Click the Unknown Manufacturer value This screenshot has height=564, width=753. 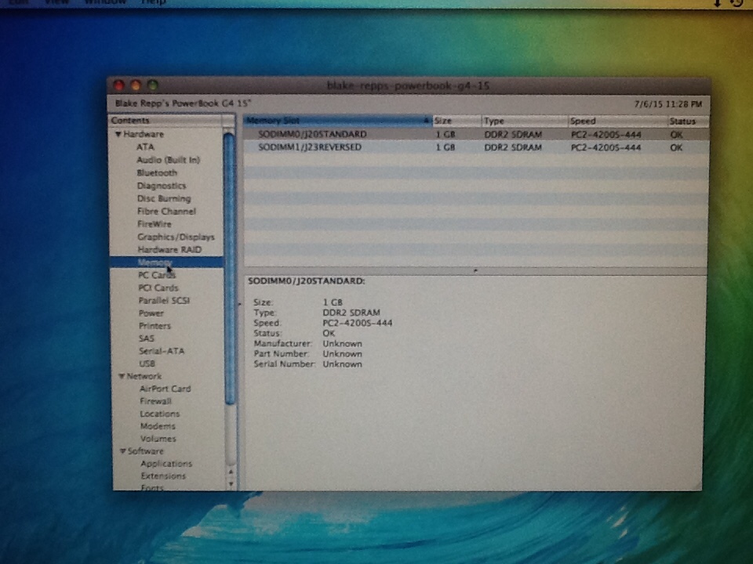[343, 343]
